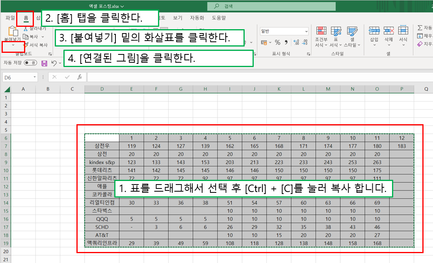Open Conditional Formatting (조건부 서식)
433x263 pixels.
click(x=321, y=37)
